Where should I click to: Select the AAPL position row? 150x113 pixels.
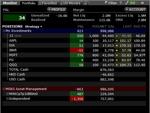point(74,41)
